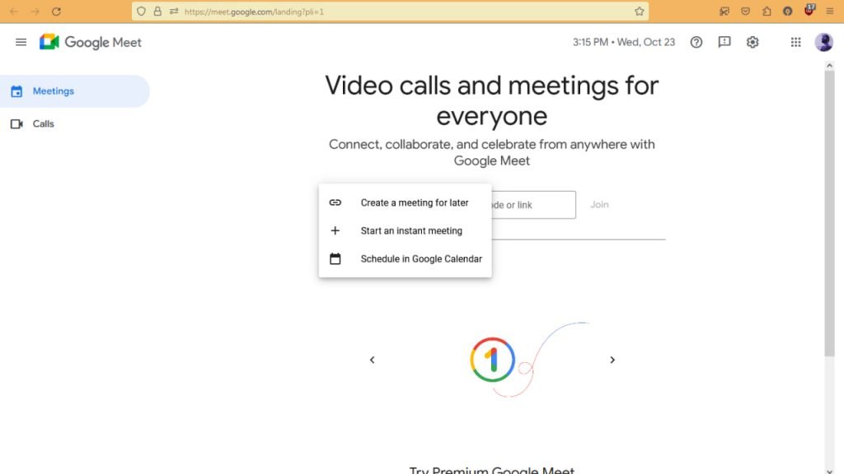Open the main hamburger menu

pyautogui.click(x=21, y=42)
